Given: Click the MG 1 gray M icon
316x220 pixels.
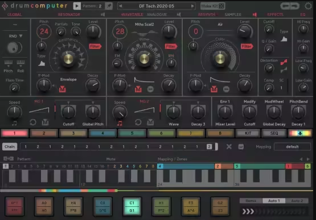Looking at the screenshot, I should click(x=45, y=122).
